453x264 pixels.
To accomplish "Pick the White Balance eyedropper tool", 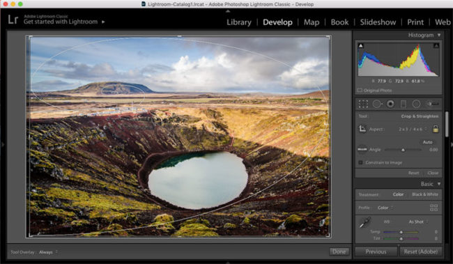I will click(x=365, y=223).
